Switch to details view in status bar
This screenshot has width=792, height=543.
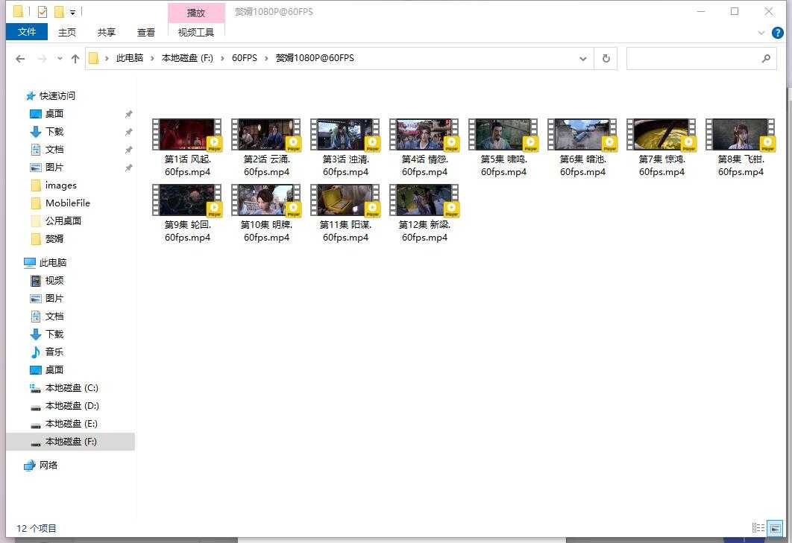758,528
